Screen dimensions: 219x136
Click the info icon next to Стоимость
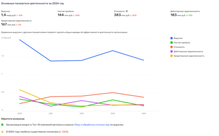[x=127, y=11]
